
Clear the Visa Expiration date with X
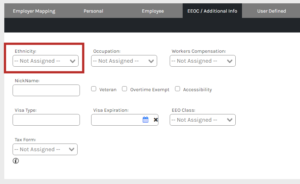(x=156, y=120)
